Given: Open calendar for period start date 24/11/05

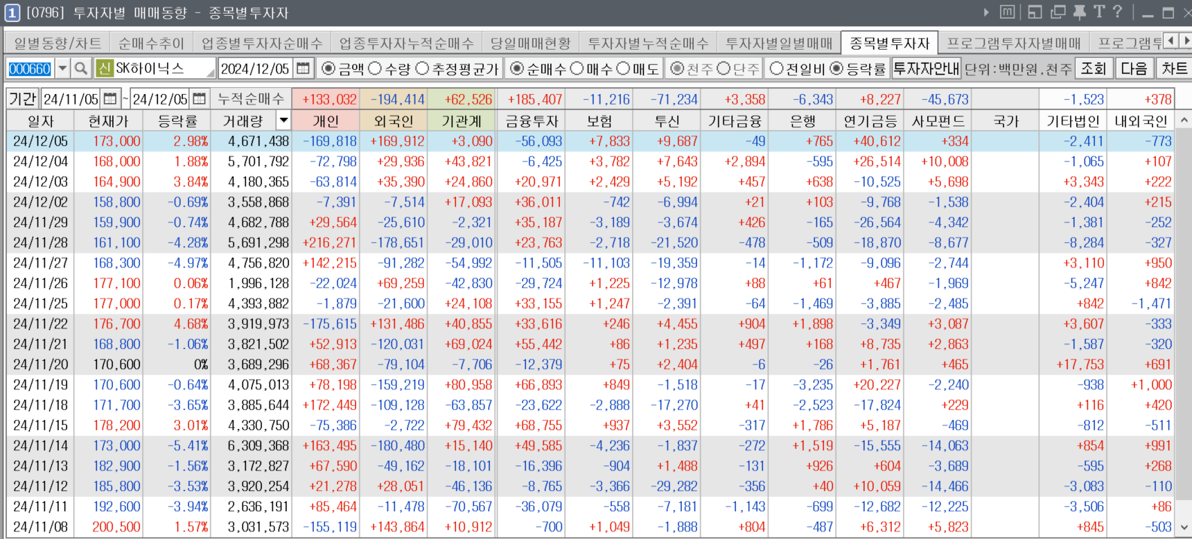Looking at the screenshot, I should [111, 99].
